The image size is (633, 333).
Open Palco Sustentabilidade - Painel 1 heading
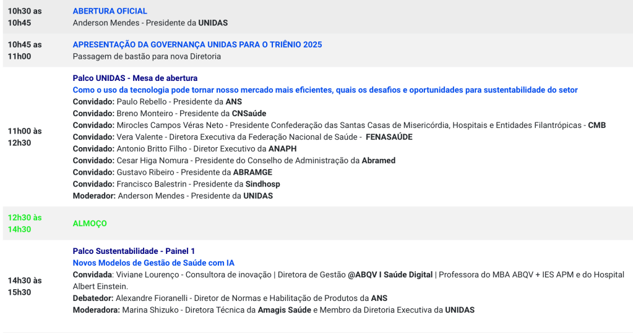pos(134,251)
